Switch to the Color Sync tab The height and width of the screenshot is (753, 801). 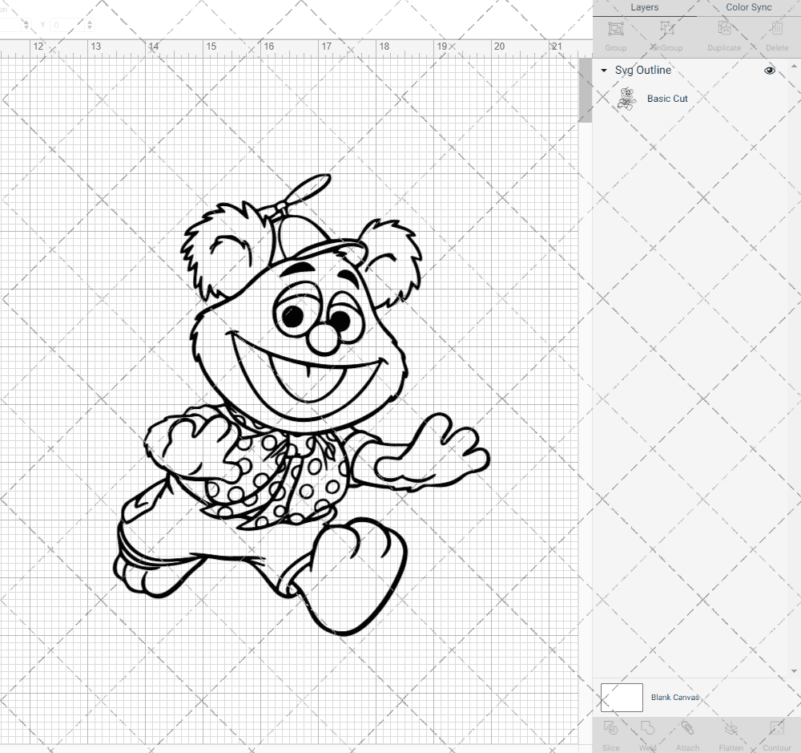click(x=748, y=8)
